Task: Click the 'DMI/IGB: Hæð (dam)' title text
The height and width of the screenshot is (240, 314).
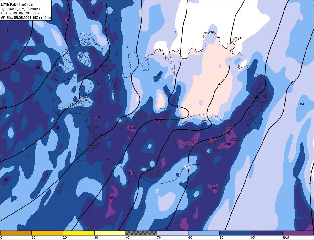Action: 19,4
